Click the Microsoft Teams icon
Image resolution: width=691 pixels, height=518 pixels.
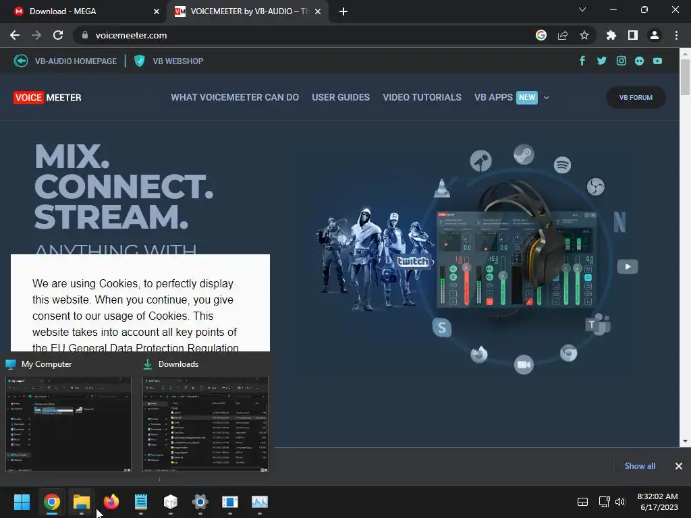pyautogui.click(x=598, y=325)
